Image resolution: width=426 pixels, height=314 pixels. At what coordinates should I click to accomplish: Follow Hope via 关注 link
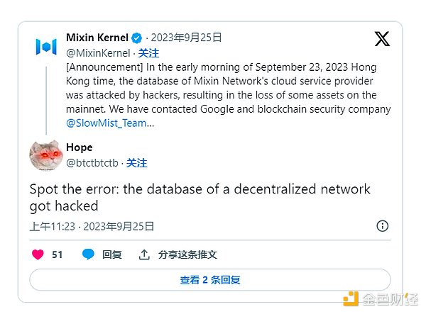coord(136,163)
